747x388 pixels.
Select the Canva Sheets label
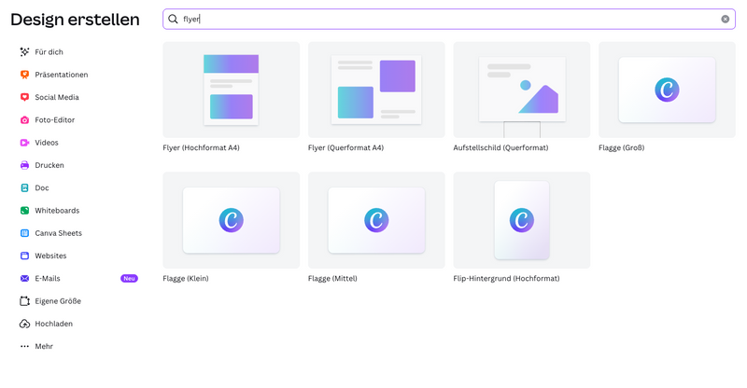pyautogui.click(x=58, y=233)
